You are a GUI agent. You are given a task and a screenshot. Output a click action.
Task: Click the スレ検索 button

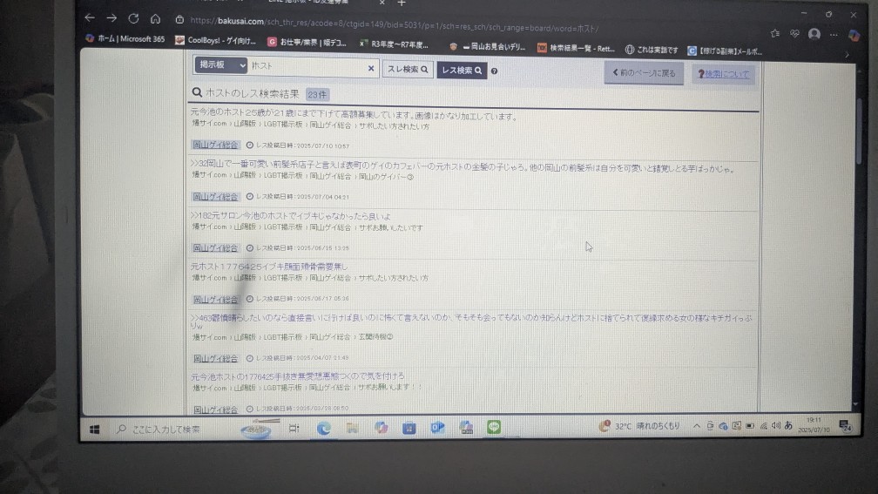pos(408,70)
